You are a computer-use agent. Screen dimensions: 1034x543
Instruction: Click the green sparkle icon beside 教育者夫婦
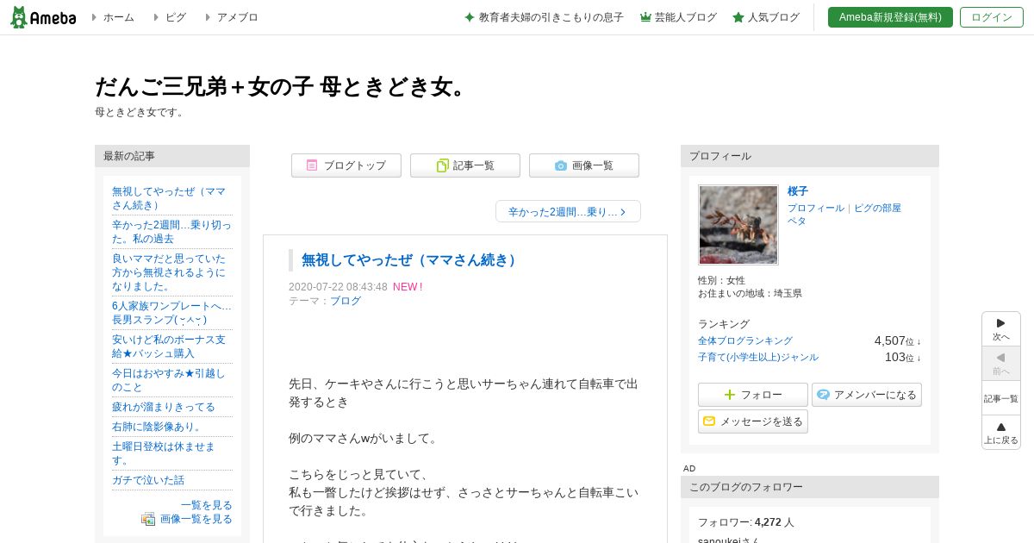click(x=470, y=17)
